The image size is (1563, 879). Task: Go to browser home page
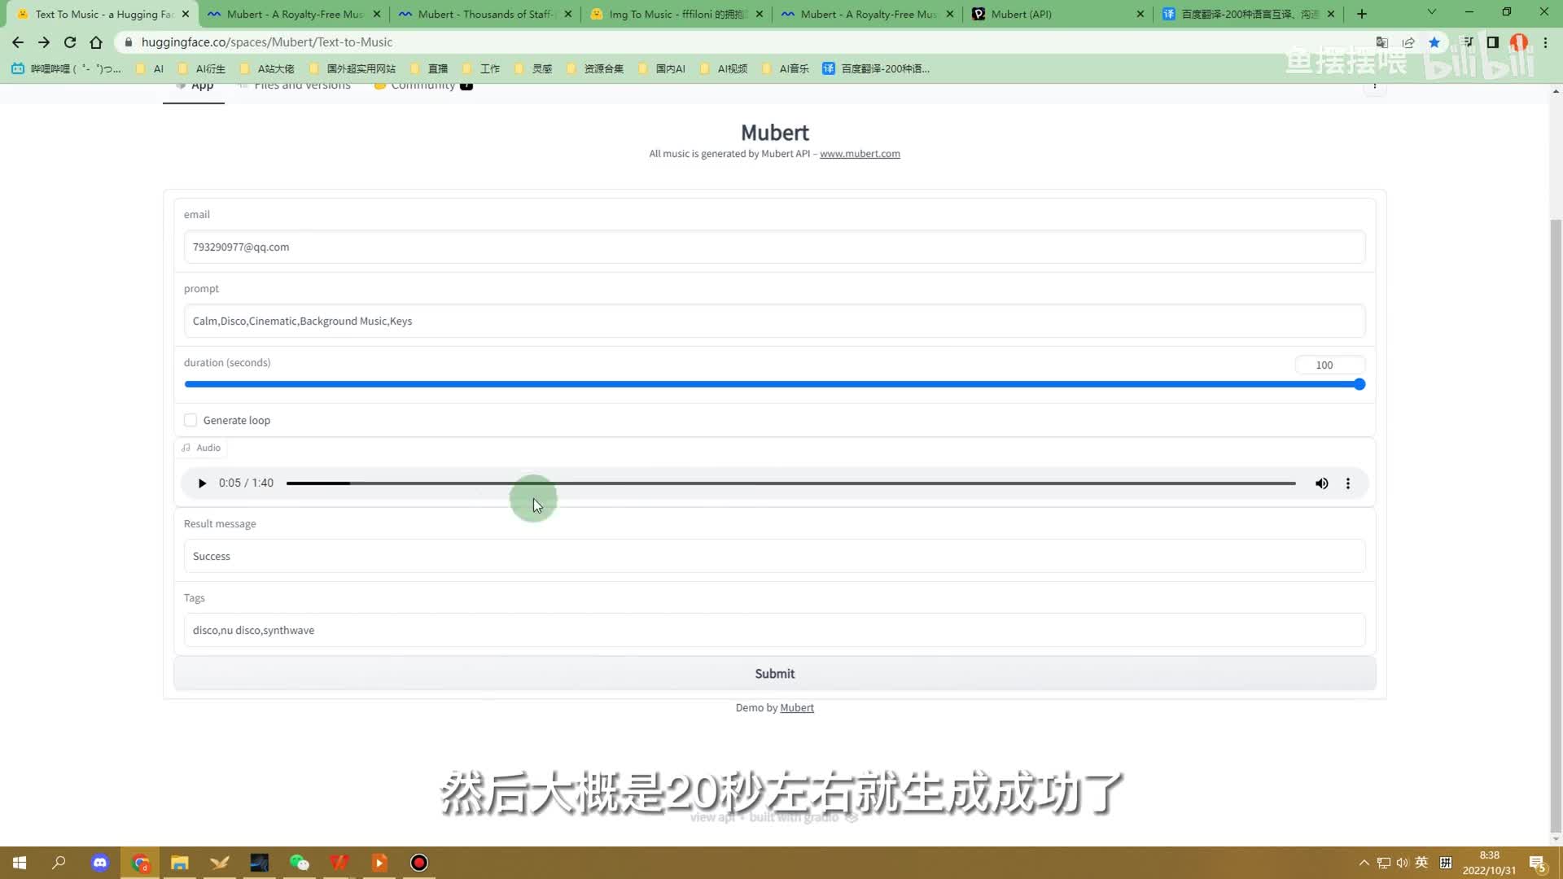click(x=96, y=42)
